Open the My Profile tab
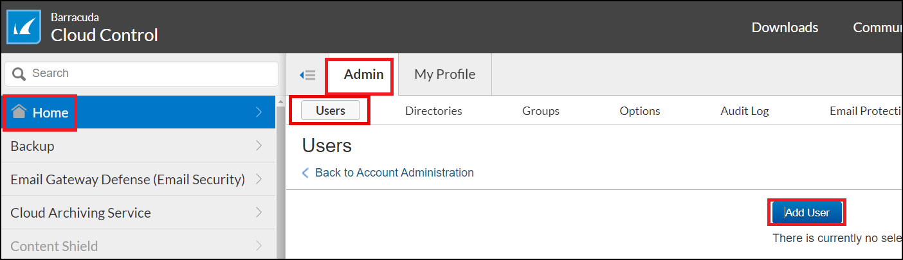Viewport: 903px width, 260px height. point(444,74)
